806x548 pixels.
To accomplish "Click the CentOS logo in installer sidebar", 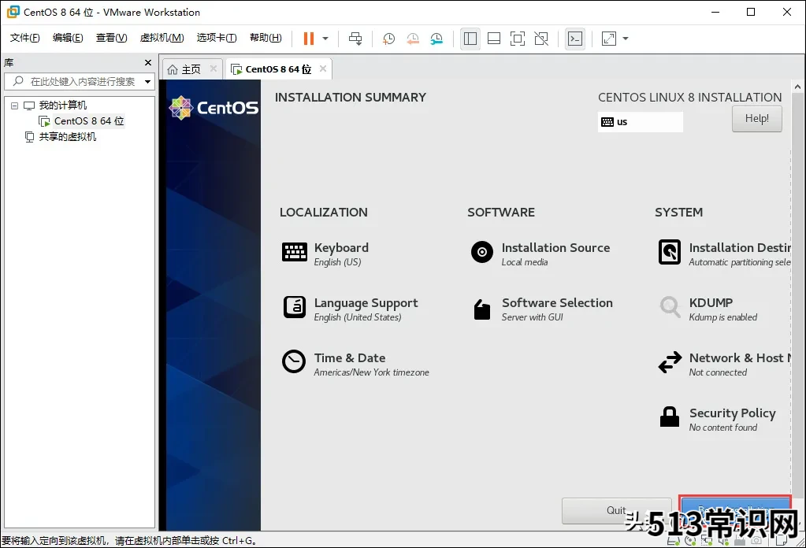I will click(214, 108).
